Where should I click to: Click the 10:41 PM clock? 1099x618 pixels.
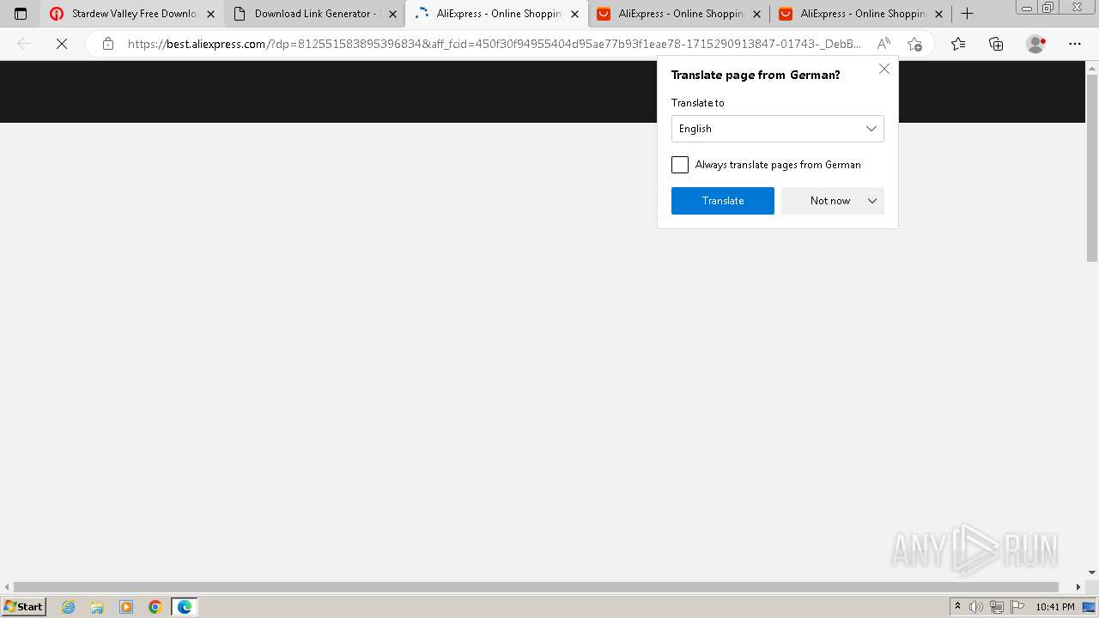click(x=1055, y=607)
